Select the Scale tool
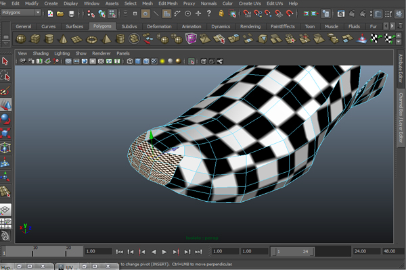Screen dimensions: 406x270 click(5, 134)
